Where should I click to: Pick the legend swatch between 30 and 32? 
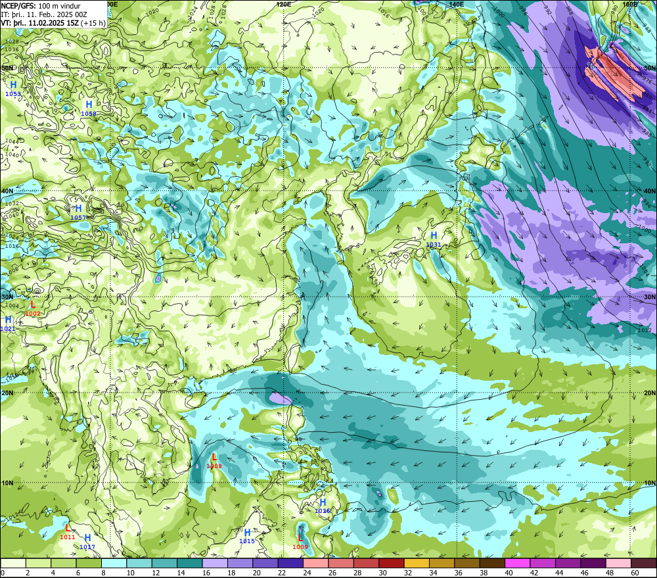[392, 563]
